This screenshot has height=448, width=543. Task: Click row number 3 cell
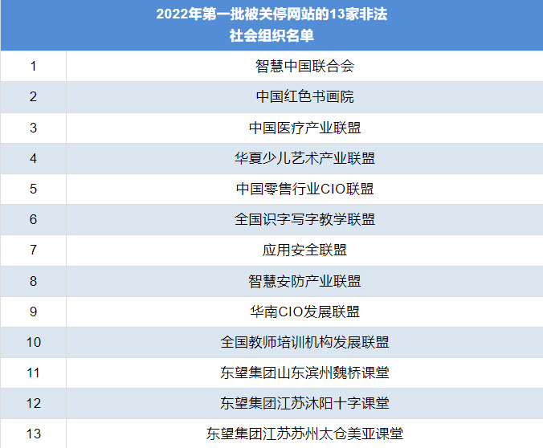(33, 128)
